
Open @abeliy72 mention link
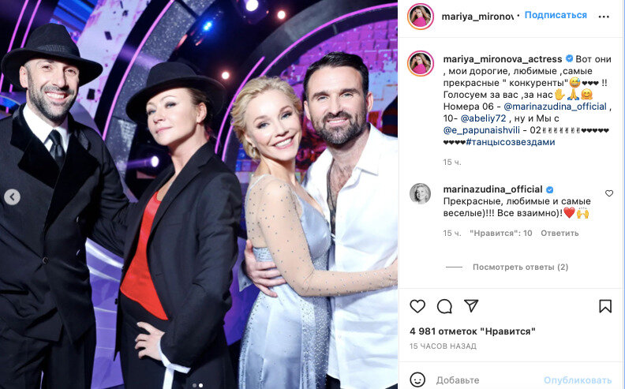coord(483,118)
